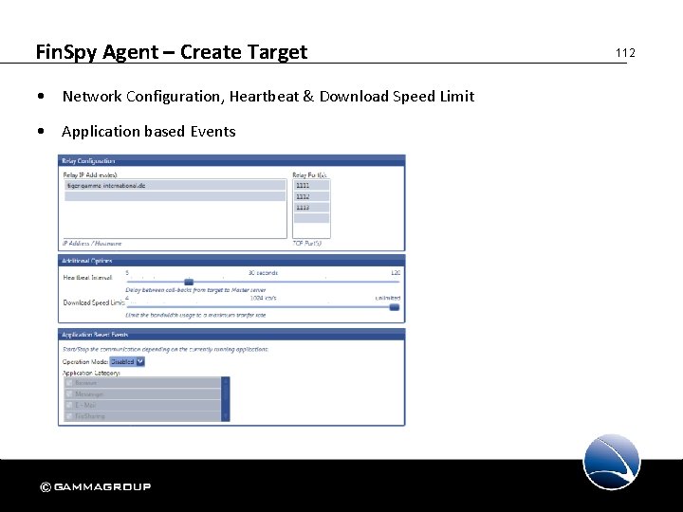
Task: Click the 'Heartbeat Interval' label
Action: point(87,277)
